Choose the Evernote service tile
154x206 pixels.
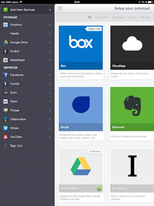(x=132, y=114)
